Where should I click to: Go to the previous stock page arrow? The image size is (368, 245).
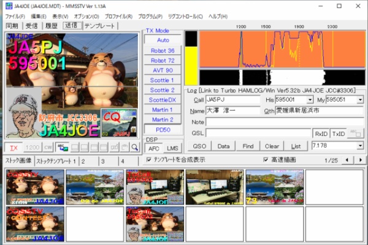(x=347, y=160)
